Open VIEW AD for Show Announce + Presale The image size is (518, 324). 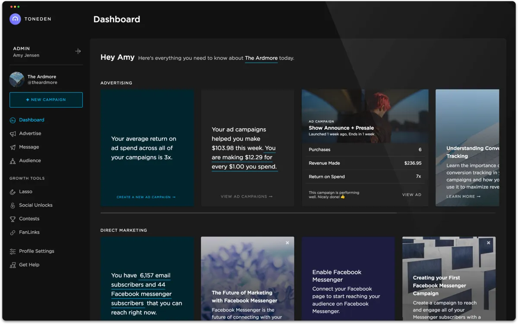(411, 194)
